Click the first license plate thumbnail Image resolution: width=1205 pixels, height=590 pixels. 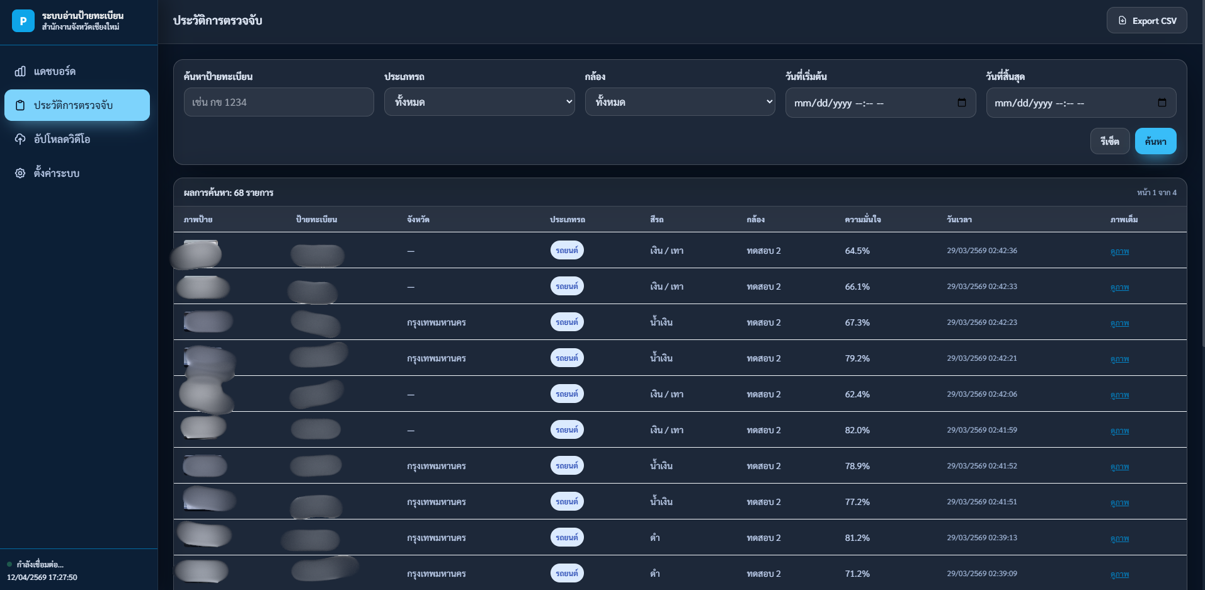point(197,253)
